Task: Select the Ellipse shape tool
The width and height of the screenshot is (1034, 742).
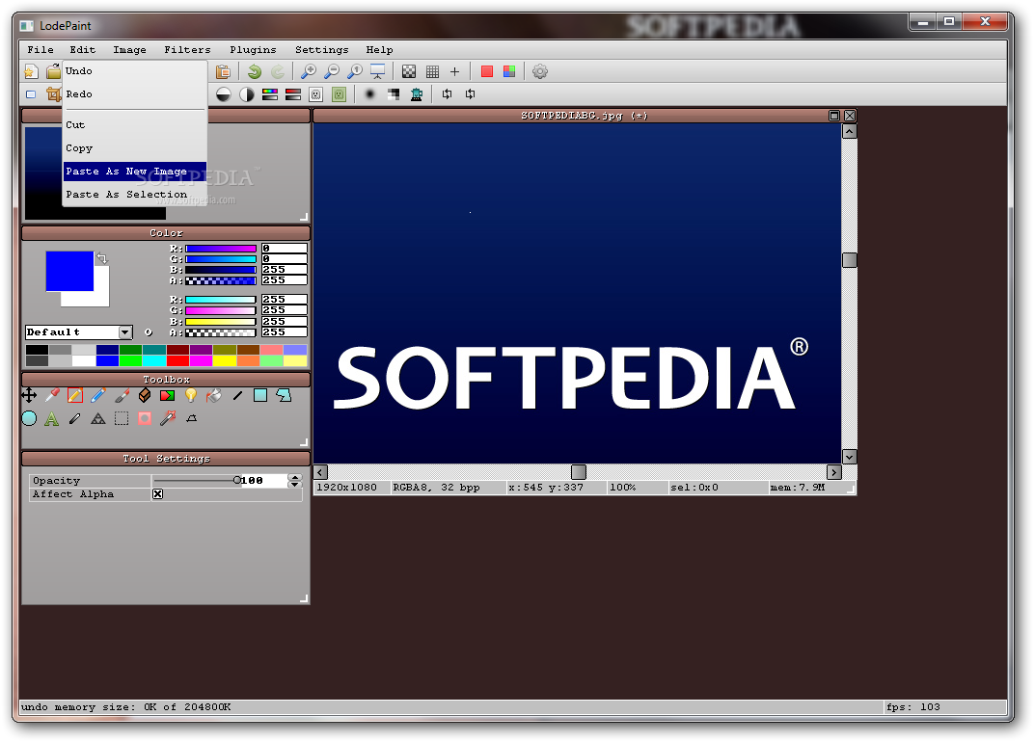Action: pyautogui.click(x=29, y=418)
